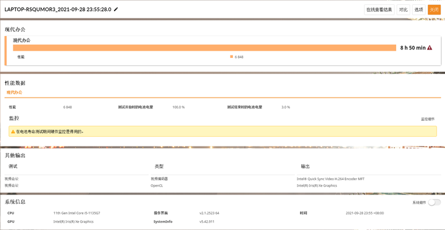This screenshot has height=230, width=445.
Task: Click the yellow hardware monitoring disabled notice
Action: point(222,131)
